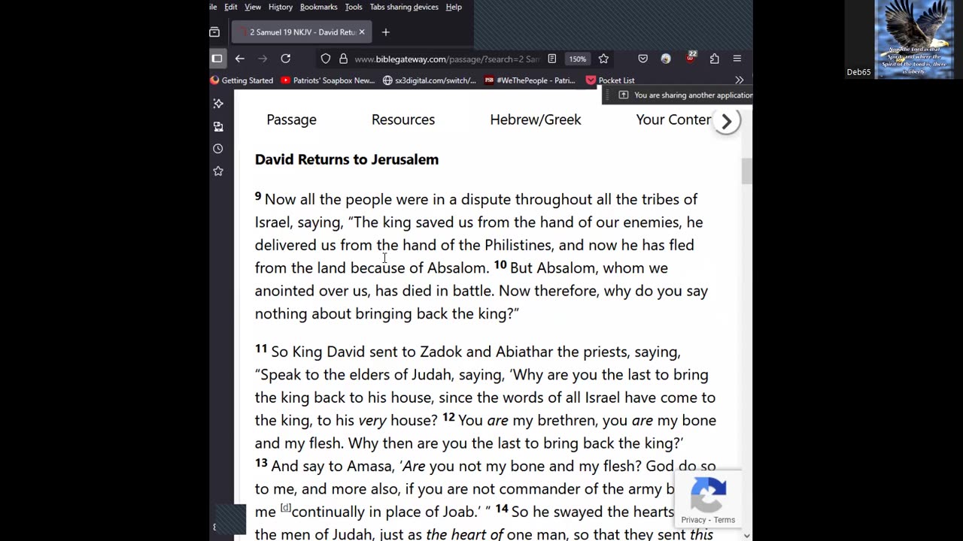View site security padlock details

coord(343,59)
